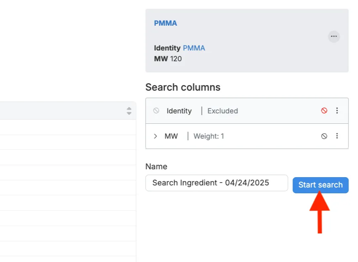Click the empty table column header

pyautogui.click(x=62, y=111)
